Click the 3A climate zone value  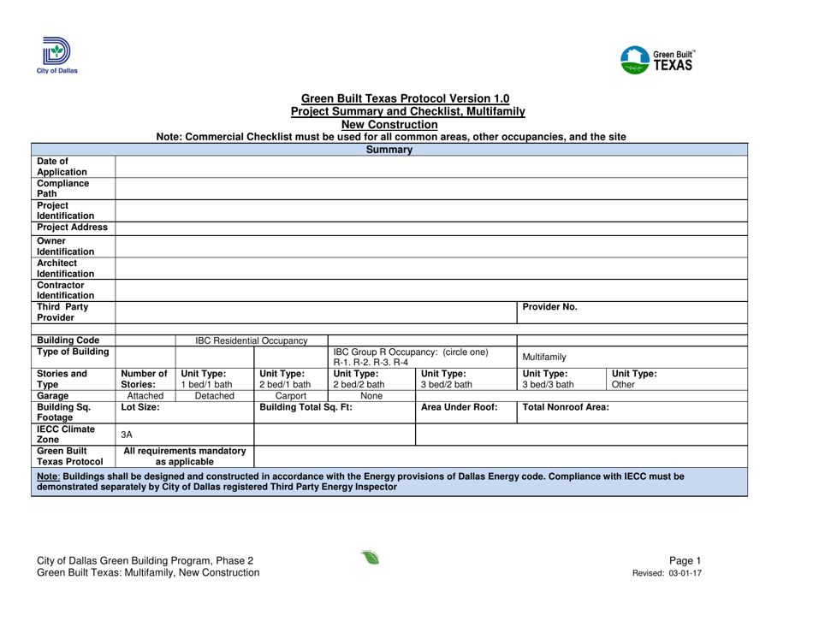point(127,435)
